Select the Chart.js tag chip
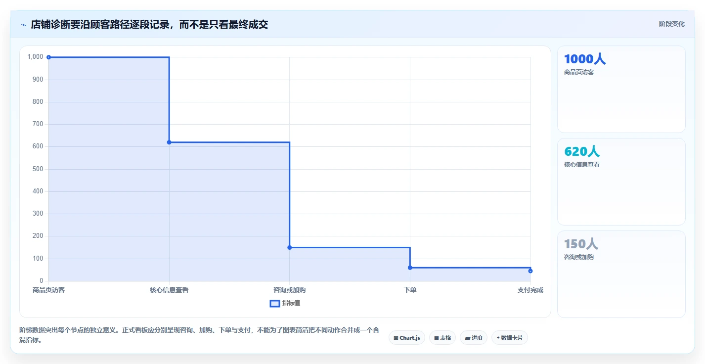This screenshot has width=705, height=364. (407, 338)
